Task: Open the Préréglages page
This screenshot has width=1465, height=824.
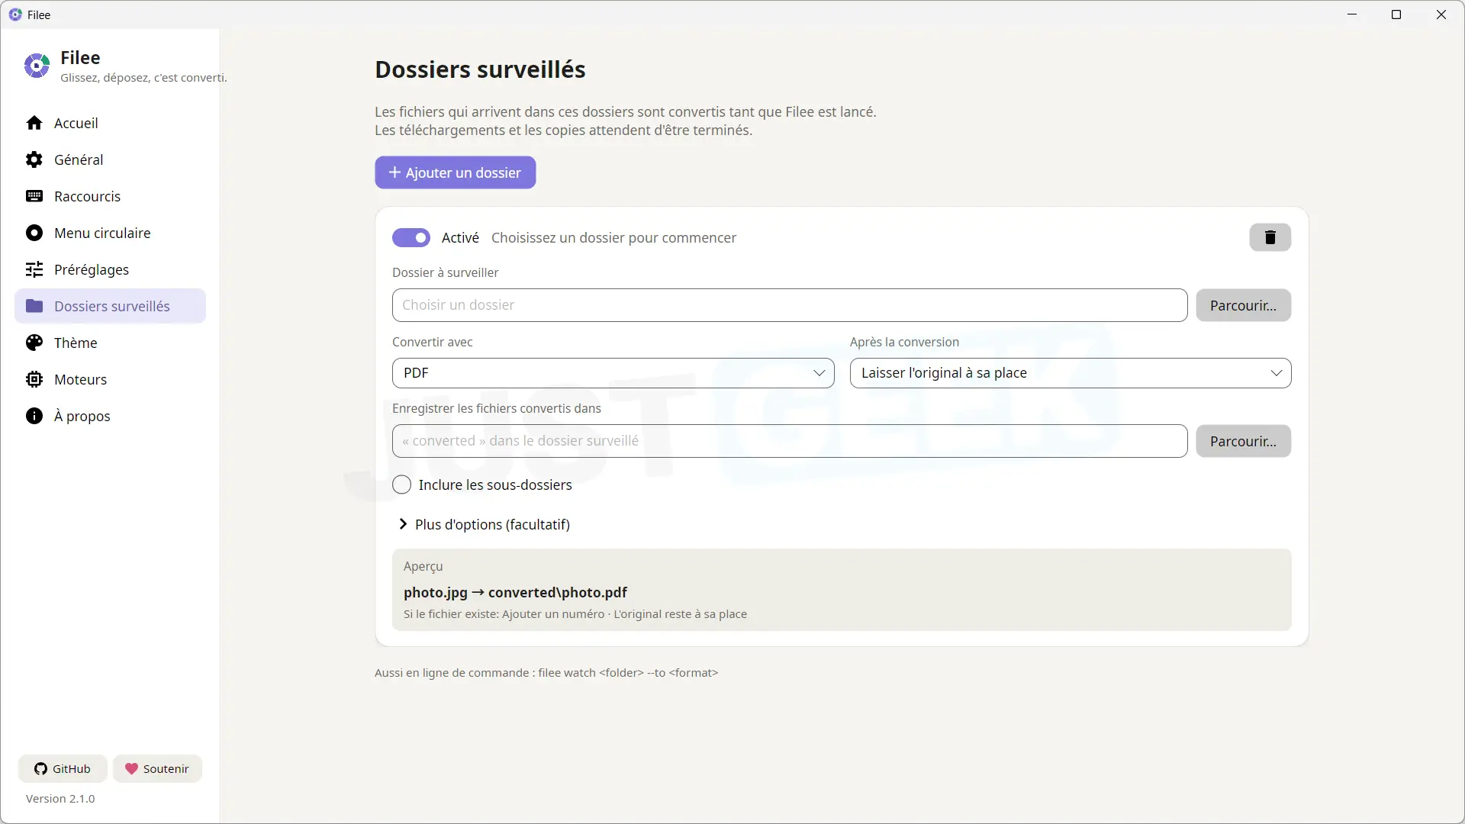Action: (x=110, y=269)
